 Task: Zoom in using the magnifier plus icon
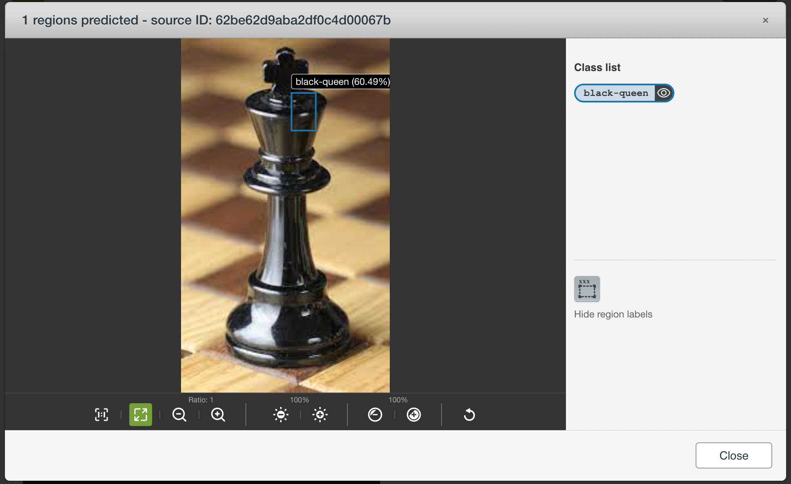pyautogui.click(x=218, y=415)
